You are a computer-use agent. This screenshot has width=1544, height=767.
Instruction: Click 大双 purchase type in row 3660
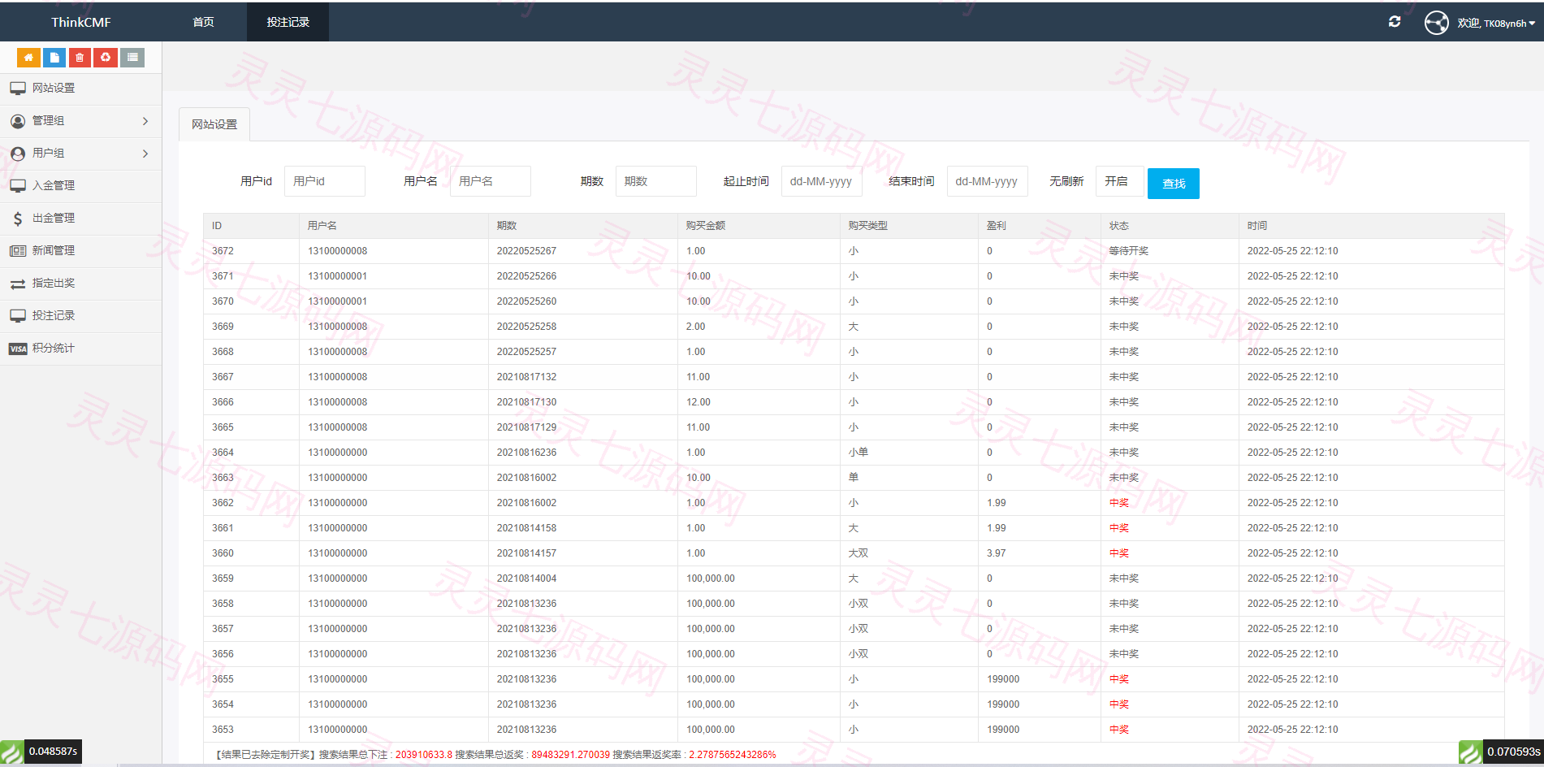click(858, 553)
